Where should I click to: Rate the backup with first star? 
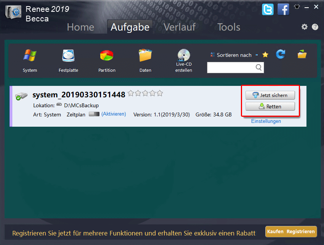point(131,93)
